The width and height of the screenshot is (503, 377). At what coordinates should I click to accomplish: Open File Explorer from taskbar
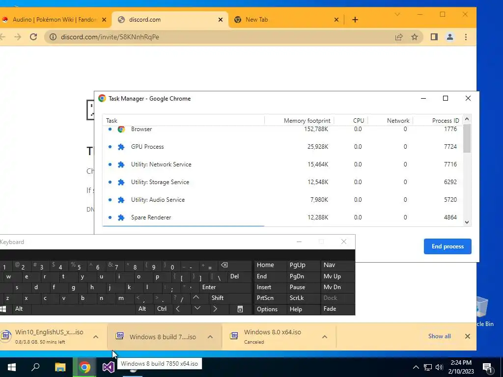pos(60,367)
